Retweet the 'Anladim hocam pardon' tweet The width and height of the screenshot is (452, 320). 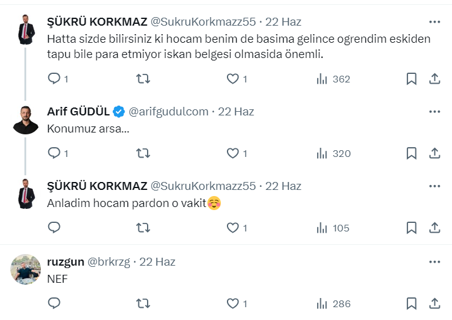(x=143, y=228)
